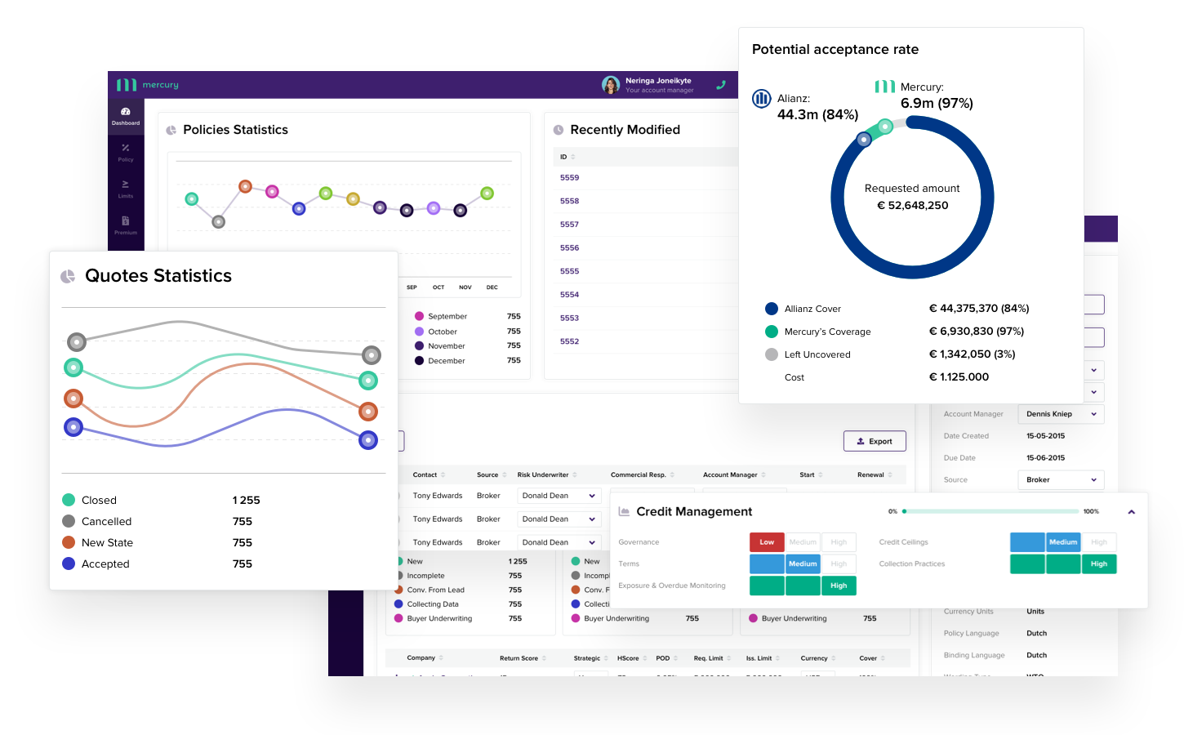Click the Recently Modified clock icon
Screen dimensions: 1184x735
pos(559,130)
